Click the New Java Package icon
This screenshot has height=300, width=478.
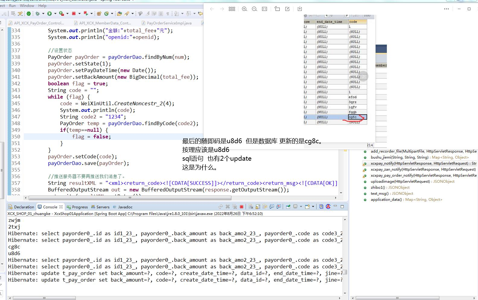[99, 14]
